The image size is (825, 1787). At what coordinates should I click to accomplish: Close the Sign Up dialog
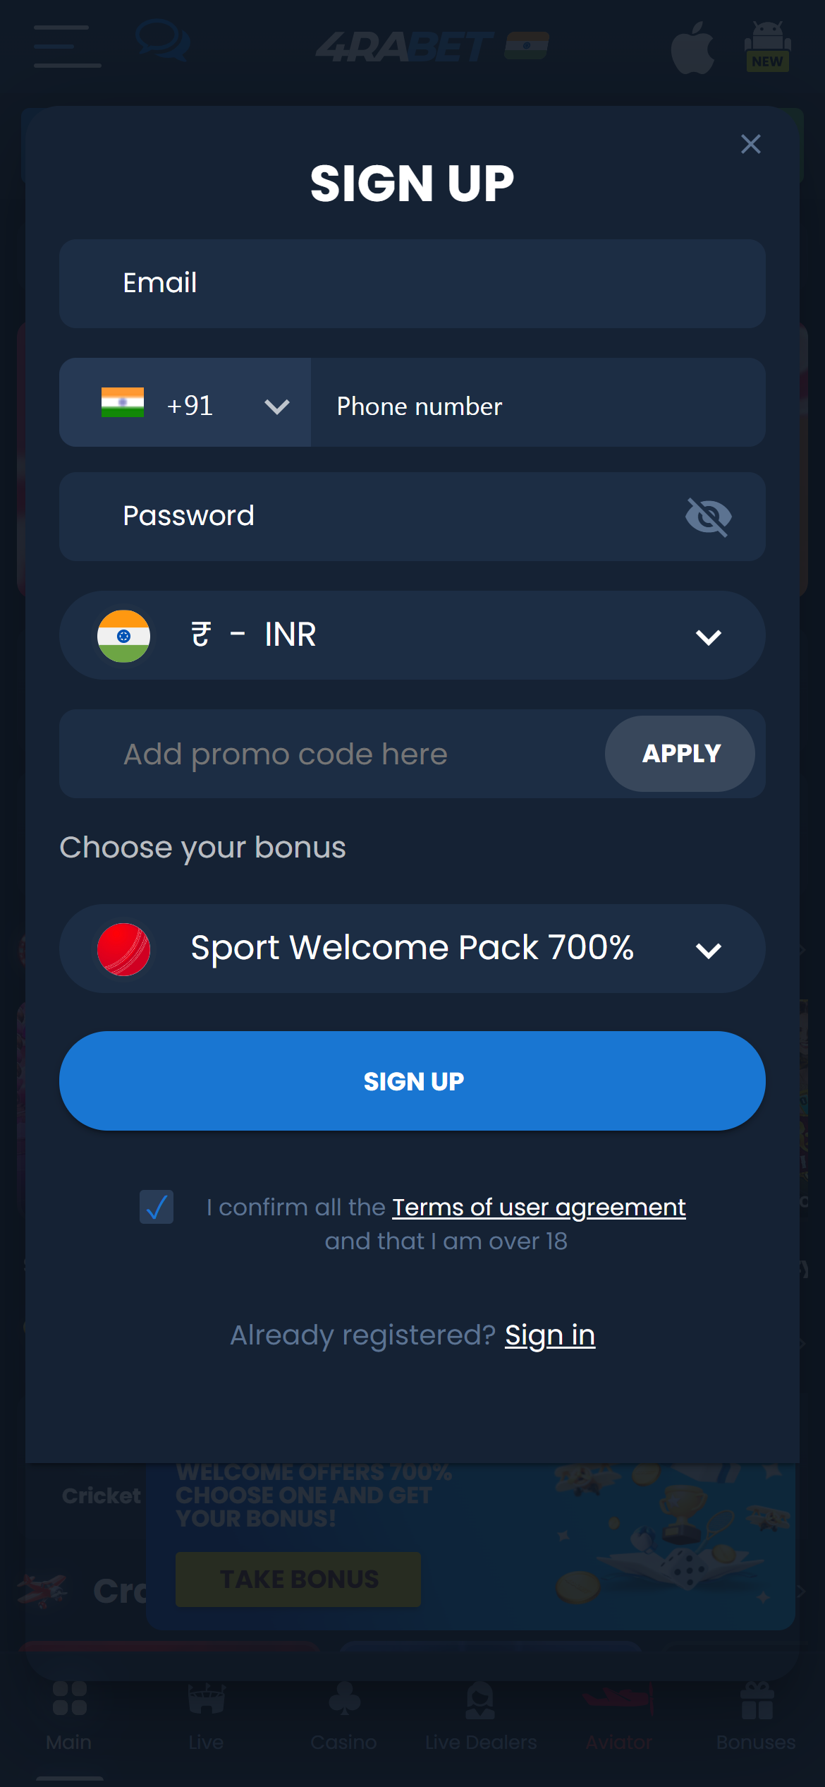point(750,144)
